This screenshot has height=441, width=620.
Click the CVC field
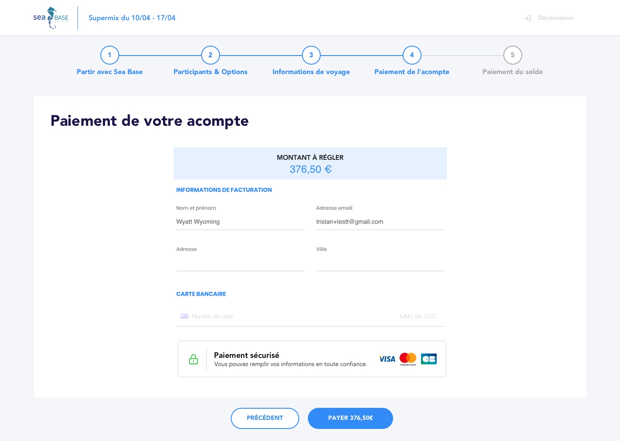[x=431, y=317]
